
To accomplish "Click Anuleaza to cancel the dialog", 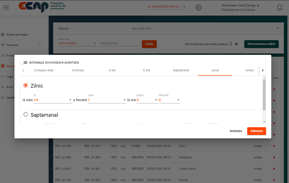I will tap(236, 131).
